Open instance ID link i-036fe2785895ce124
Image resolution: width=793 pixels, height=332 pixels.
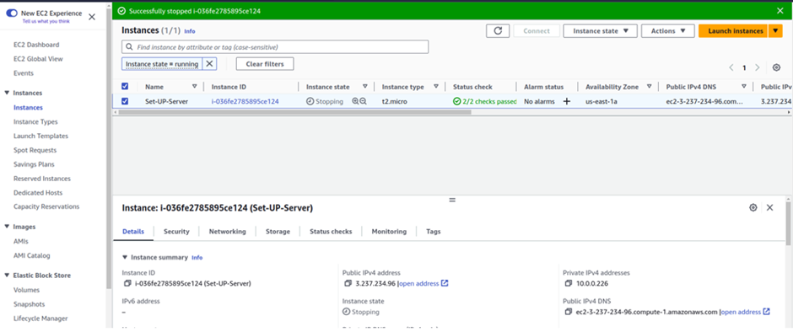(245, 101)
